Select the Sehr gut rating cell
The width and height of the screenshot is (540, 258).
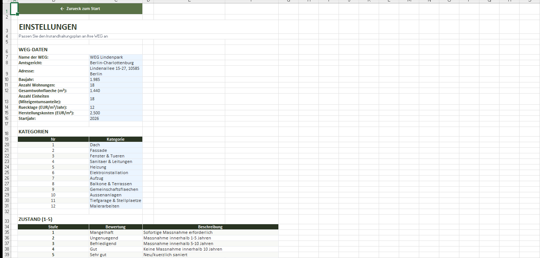(x=115, y=255)
